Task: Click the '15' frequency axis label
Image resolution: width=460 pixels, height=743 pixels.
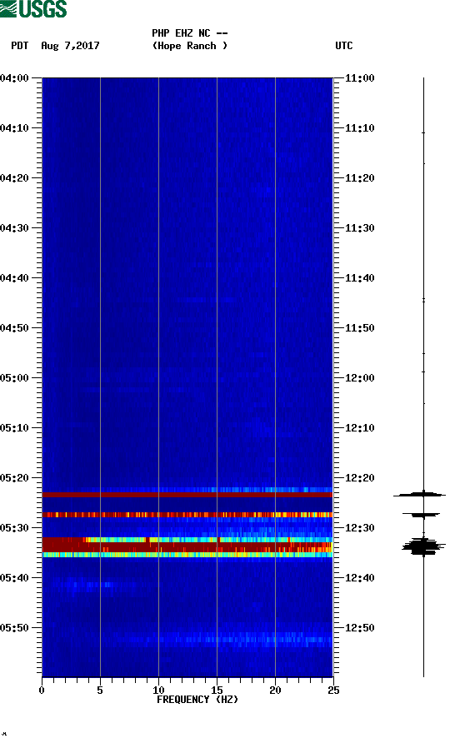Action: tap(217, 691)
